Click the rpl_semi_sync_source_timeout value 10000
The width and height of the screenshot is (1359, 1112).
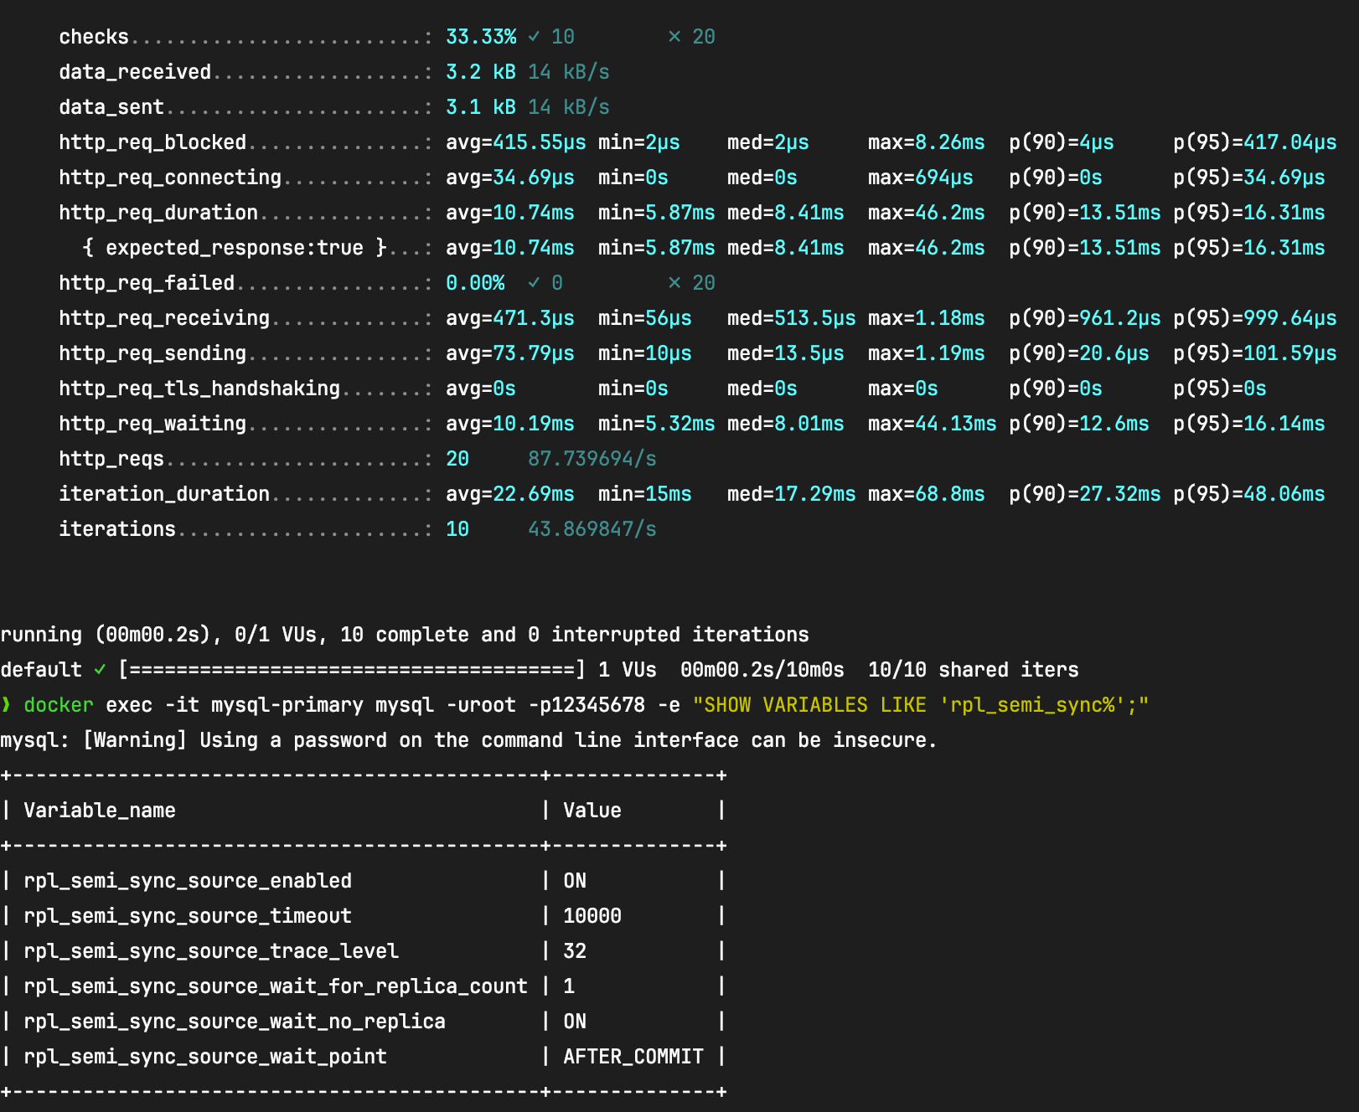click(x=592, y=915)
